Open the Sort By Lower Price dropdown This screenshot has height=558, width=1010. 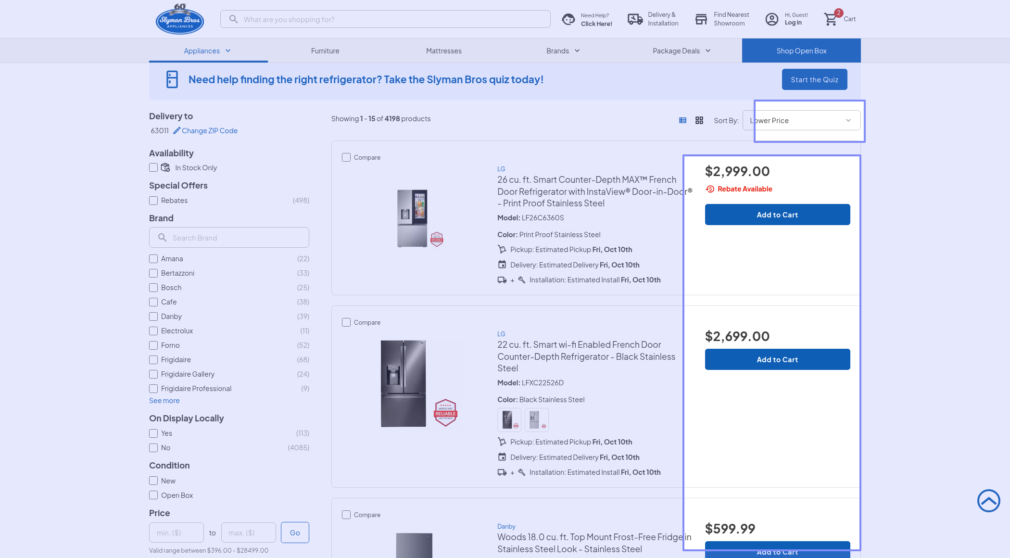tap(801, 120)
